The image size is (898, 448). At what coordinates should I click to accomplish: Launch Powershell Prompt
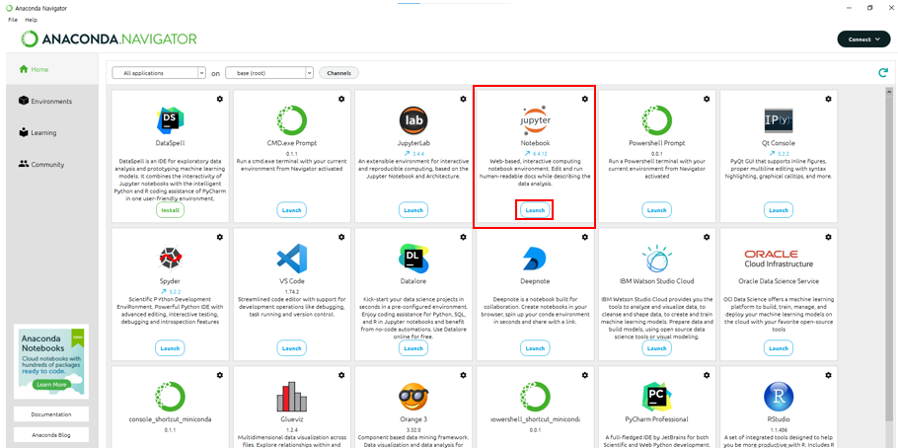pyautogui.click(x=657, y=210)
